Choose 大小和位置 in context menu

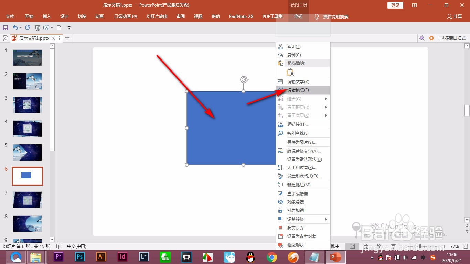[303, 168]
